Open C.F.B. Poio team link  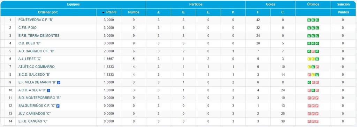tap(28, 28)
